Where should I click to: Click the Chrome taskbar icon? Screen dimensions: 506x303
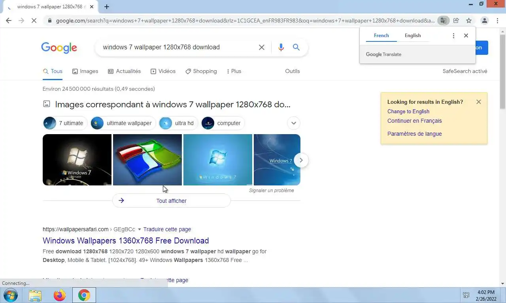pyautogui.click(x=84, y=295)
